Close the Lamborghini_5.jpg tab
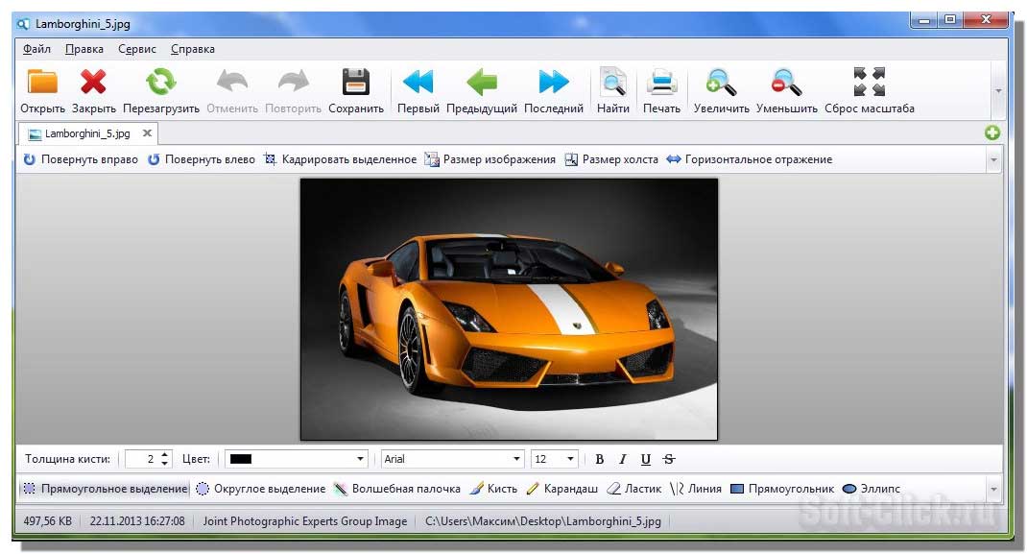This screenshot has width=1027, height=554. tap(147, 133)
